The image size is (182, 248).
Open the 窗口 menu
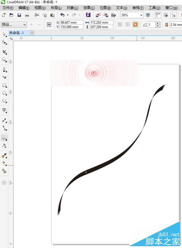[x=171, y=8]
